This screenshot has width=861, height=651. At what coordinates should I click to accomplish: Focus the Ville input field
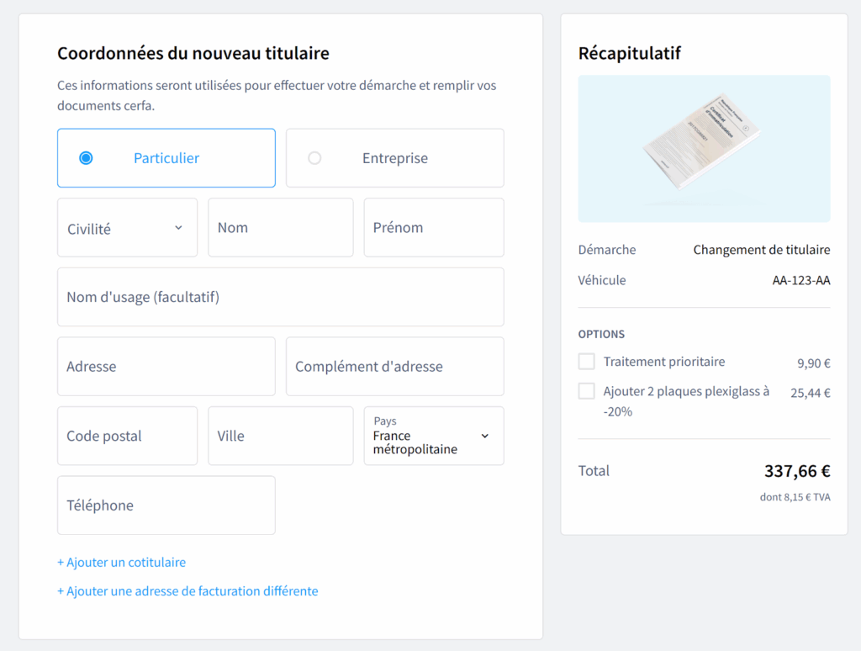[x=280, y=436]
